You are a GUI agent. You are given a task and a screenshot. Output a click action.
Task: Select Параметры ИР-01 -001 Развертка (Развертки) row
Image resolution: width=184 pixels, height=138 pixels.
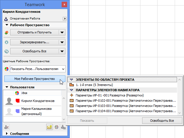point(122,95)
